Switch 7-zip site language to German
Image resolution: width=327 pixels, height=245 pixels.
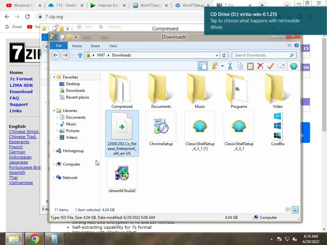click(17, 152)
